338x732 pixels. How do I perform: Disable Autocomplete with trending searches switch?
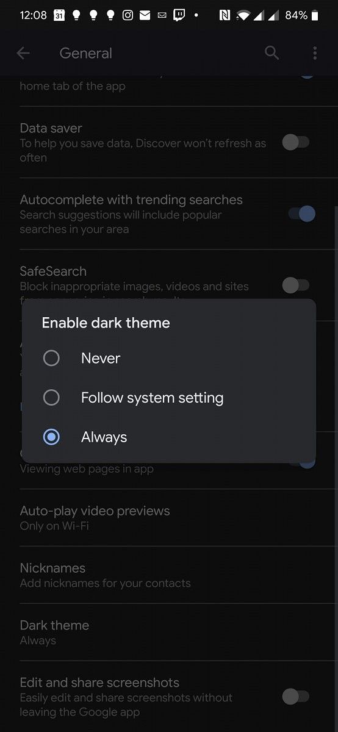[301, 214]
